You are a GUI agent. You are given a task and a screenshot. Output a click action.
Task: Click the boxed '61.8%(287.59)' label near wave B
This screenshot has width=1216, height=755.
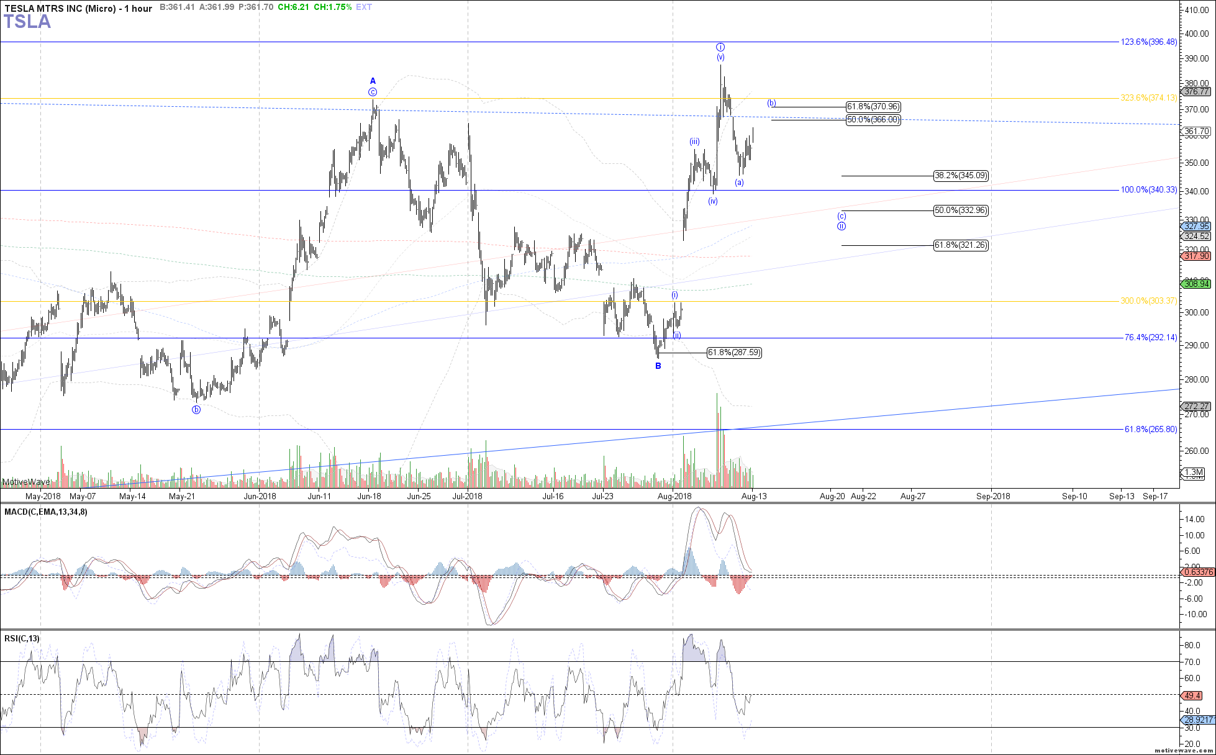[x=734, y=353]
